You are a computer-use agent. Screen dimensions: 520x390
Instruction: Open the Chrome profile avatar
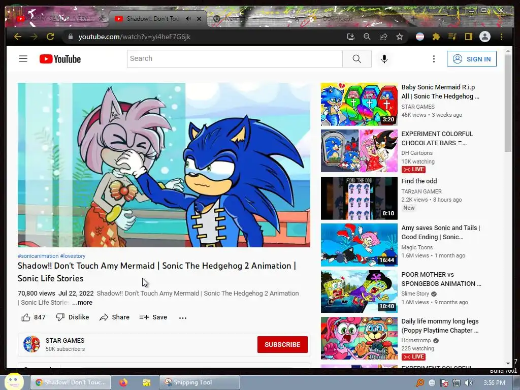[x=485, y=37]
